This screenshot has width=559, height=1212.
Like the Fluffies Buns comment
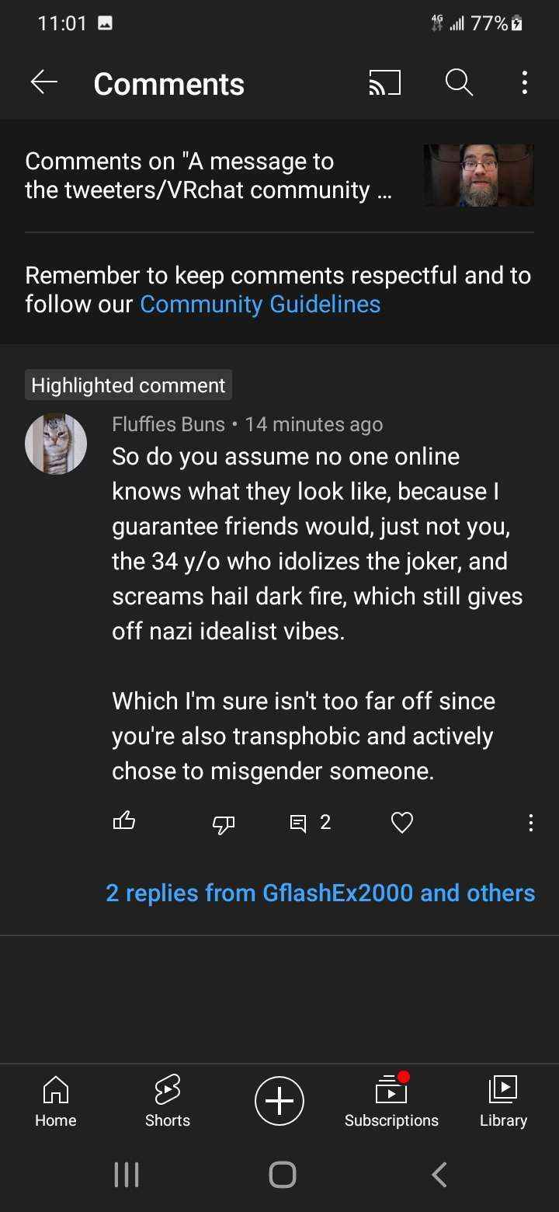click(124, 821)
